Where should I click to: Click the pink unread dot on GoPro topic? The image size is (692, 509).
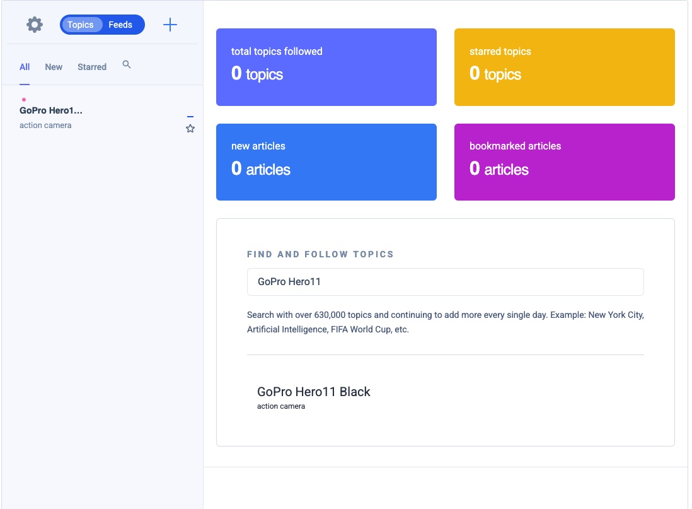(x=24, y=100)
